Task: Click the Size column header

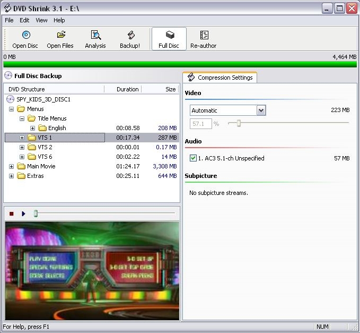Action: 160,89
